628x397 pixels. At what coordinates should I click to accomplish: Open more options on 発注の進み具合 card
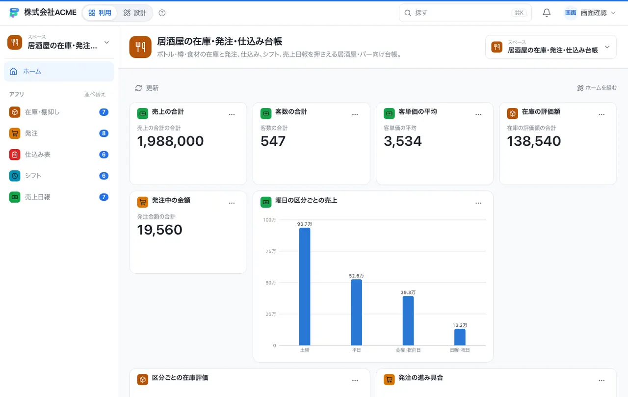pos(602,380)
